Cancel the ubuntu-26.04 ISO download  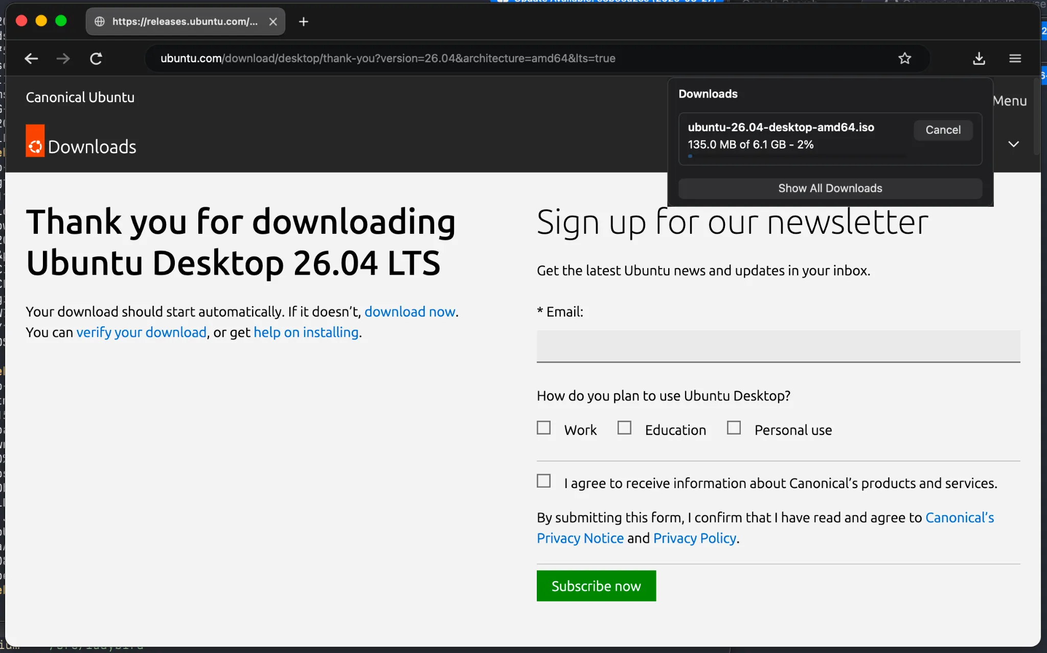[x=943, y=130]
